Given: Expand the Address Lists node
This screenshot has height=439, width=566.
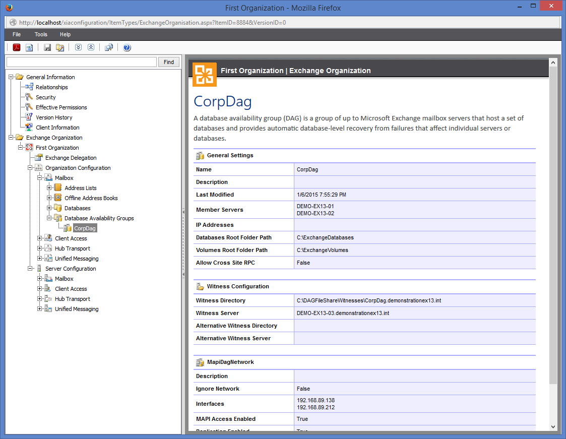Looking at the screenshot, I should (49, 187).
